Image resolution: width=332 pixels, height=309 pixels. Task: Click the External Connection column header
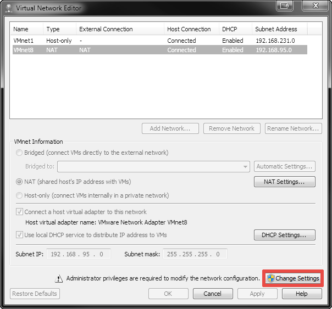click(120, 29)
